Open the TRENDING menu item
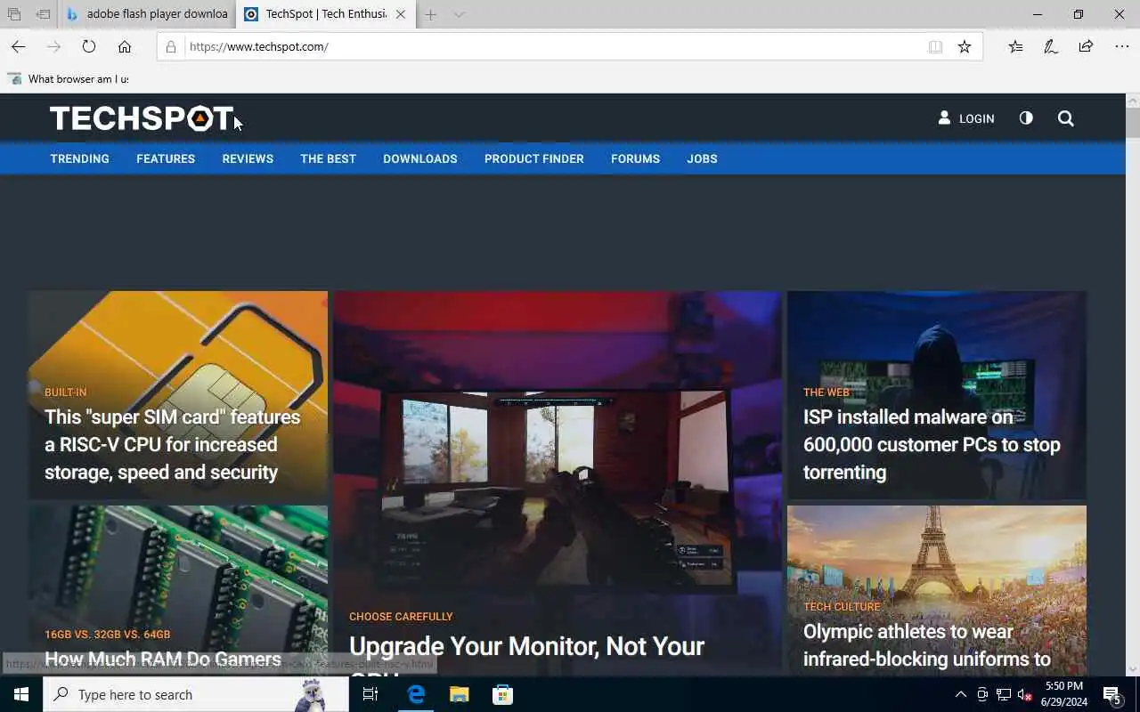Screen dimensions: 1140x712 coord(79,158)
